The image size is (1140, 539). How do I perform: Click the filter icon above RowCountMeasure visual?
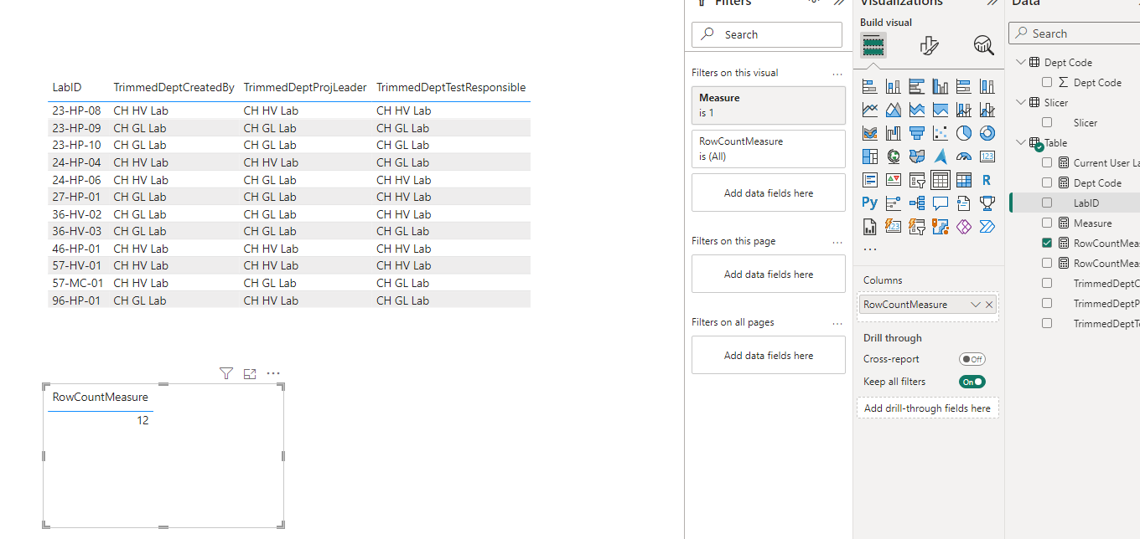(x=225, y=373)
